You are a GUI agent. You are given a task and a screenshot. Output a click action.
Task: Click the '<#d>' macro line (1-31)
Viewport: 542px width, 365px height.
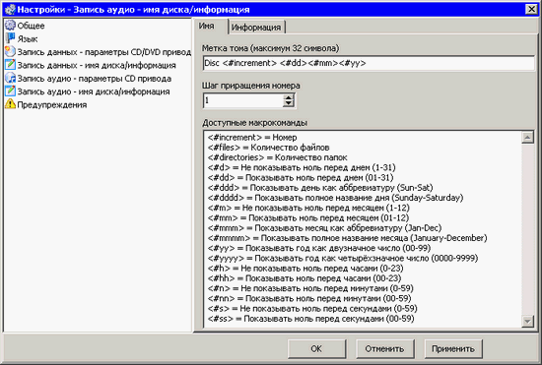pyautogui.click(x=302, y=167)
